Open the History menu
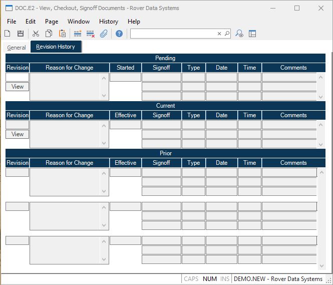This screenshot has width=333, height=285. point(108,22)
